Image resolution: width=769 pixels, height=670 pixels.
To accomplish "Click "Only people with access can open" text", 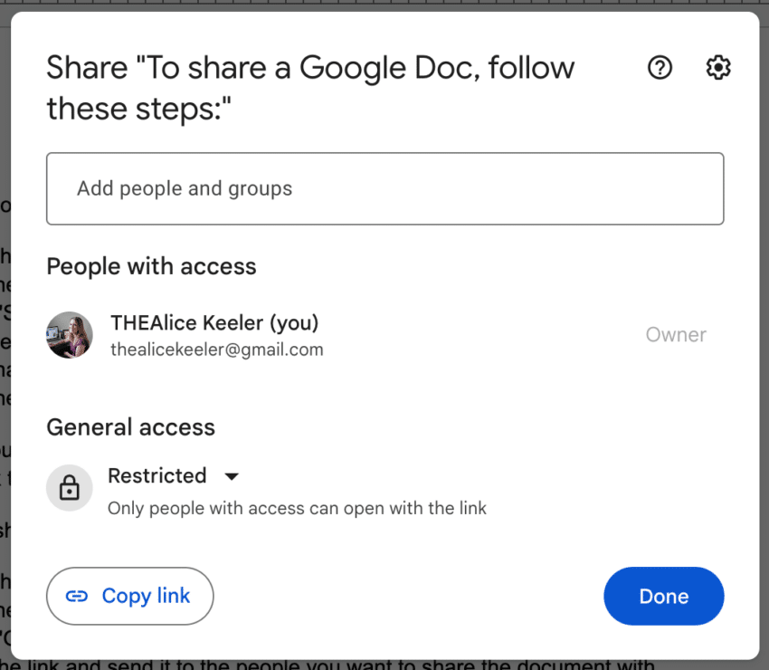I will pos(298,508).
